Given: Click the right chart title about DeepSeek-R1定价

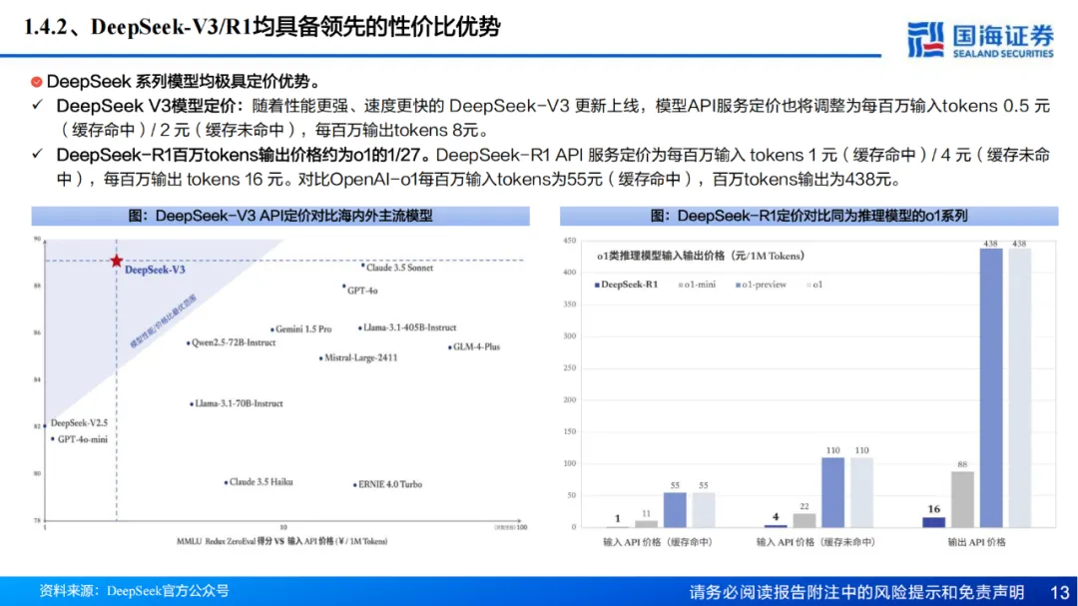Looking at the screenshot, I should coord(809,216).
